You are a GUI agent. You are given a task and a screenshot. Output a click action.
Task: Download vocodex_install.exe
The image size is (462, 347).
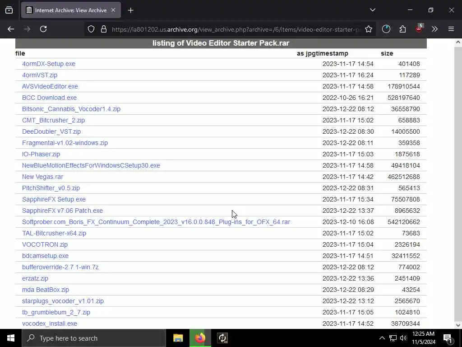point(50,324)
